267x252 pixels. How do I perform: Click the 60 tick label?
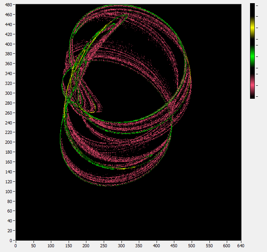tap(10, 211)
